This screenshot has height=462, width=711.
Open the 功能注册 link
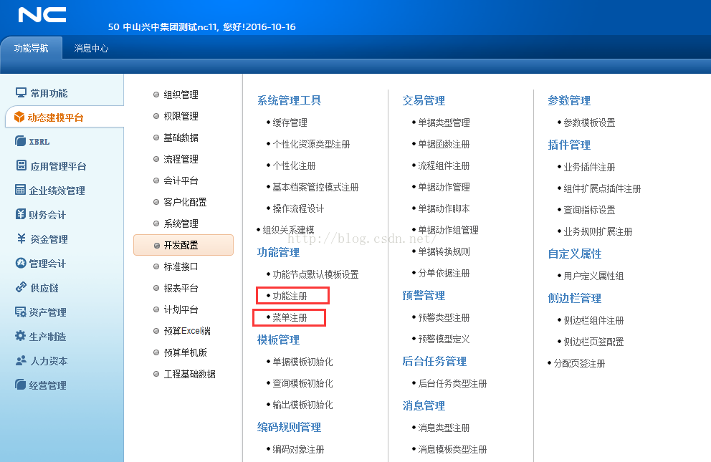click(x=290, y=297)
